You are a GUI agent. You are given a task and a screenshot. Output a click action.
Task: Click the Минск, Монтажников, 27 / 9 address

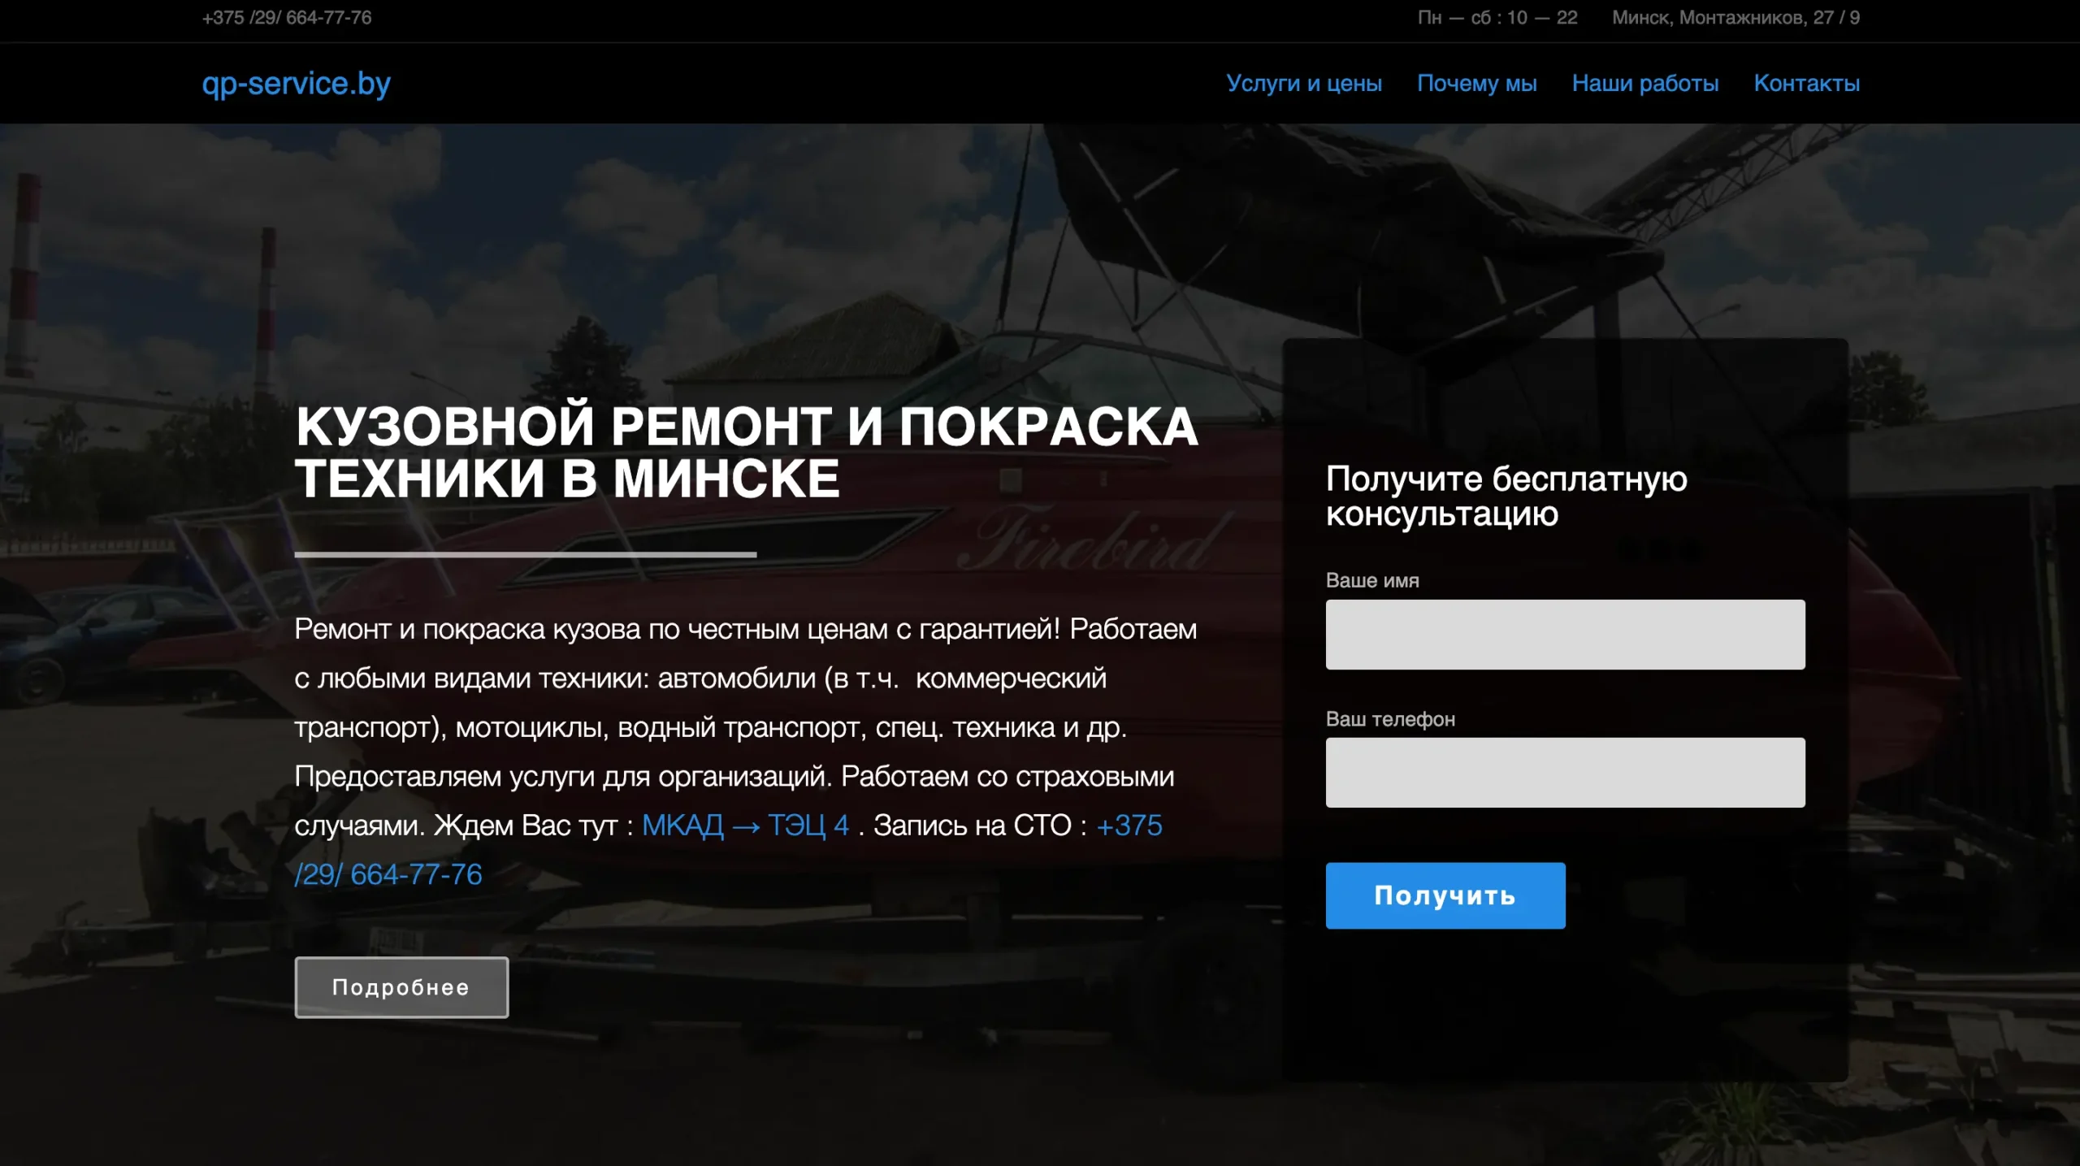coord(1735,17)
